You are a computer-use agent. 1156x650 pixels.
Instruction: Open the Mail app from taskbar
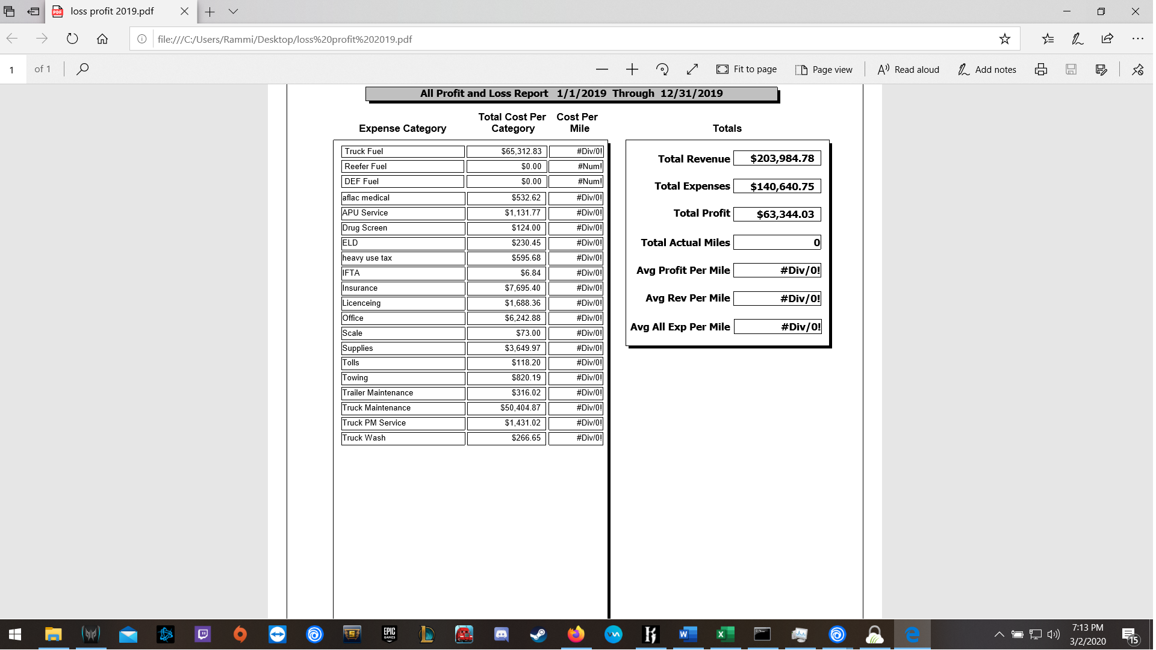coord(128,634)
